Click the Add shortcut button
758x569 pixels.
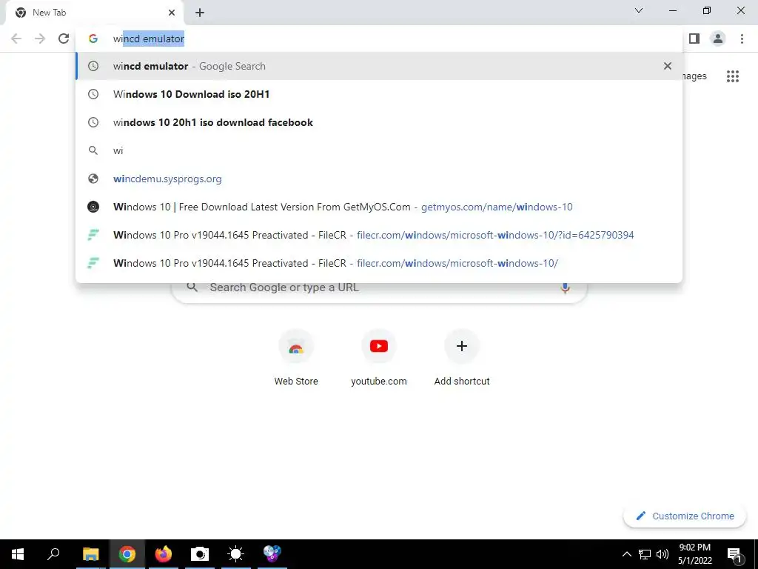462,358
